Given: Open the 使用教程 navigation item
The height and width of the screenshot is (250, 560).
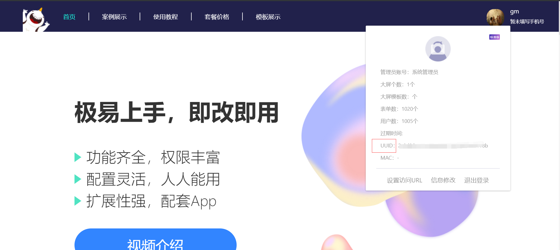Looking at the screenshot, I should (166, 17).
